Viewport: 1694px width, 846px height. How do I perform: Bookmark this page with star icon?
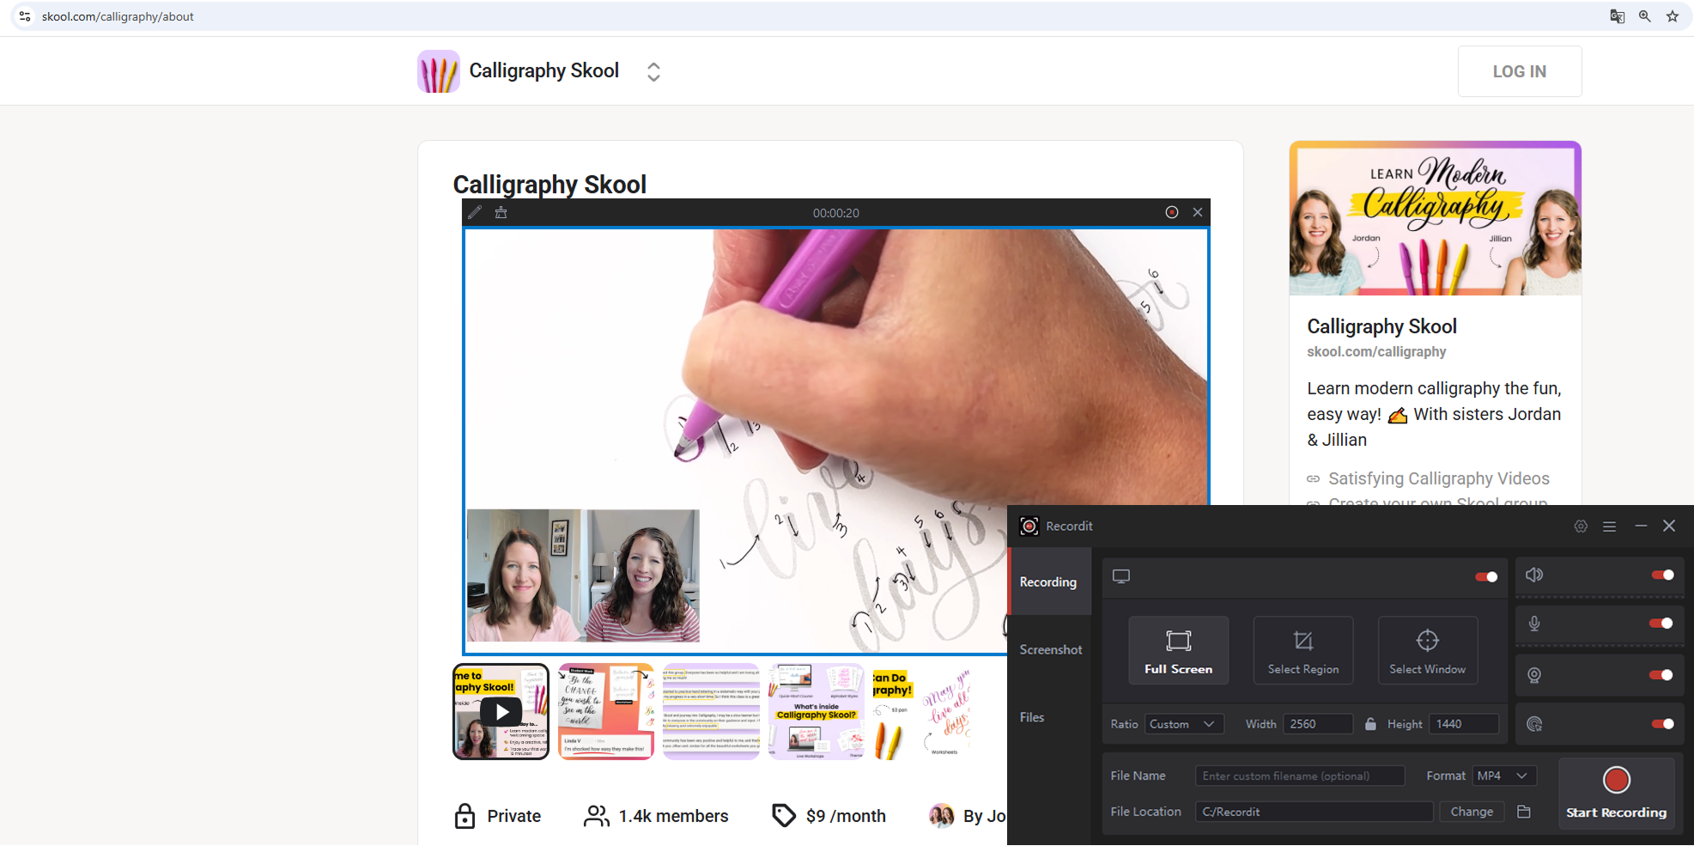click(1673, 16)
